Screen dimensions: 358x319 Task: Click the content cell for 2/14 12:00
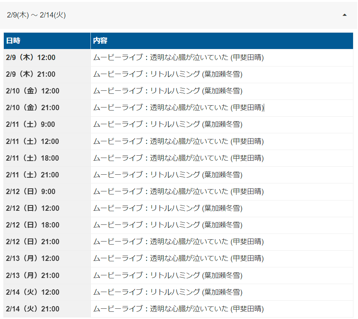222,292
